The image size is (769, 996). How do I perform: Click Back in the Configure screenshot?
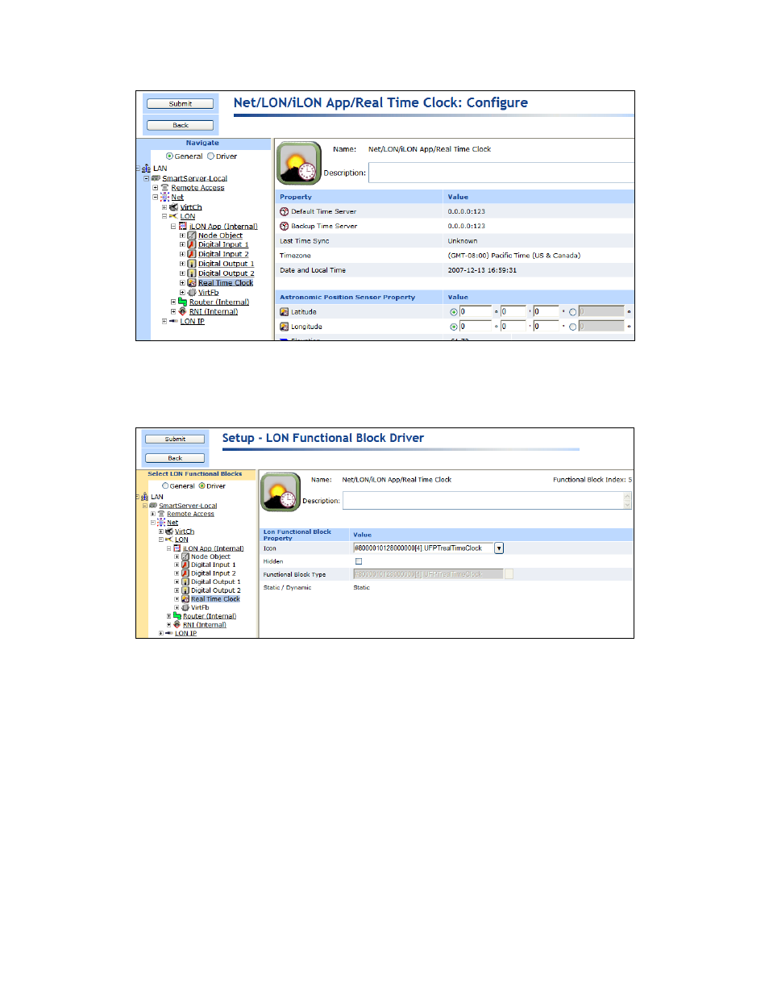(181, 125)
